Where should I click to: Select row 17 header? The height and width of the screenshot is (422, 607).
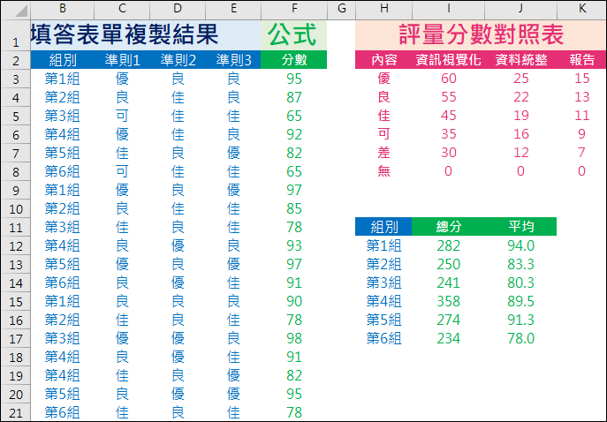pos(16,338)
